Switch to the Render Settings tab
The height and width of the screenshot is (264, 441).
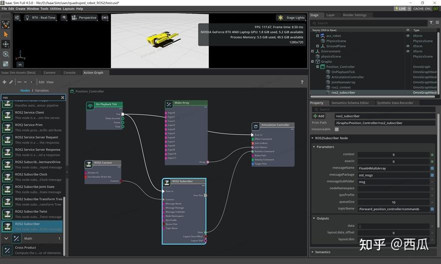coord(354,15)
